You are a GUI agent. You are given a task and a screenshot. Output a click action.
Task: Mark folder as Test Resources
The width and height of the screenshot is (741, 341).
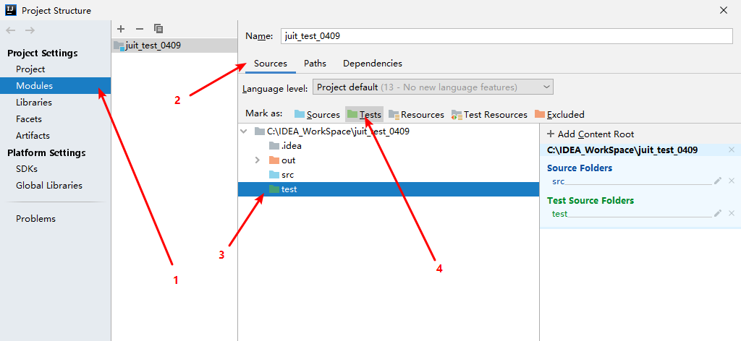tap(489, 114)
